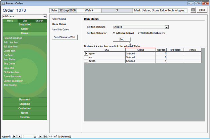210x140 pixels.
Task: Go to first record navigation button
Action: click(14, 137)
